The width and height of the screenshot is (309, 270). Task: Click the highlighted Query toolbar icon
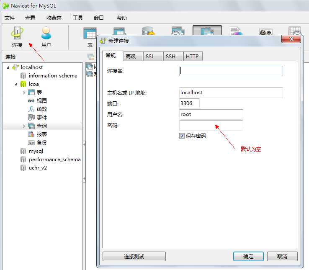207,30
